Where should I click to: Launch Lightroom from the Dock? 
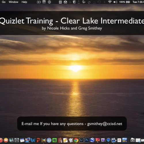(82, 140)
